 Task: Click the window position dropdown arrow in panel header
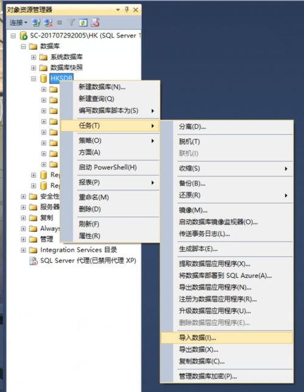click(118, 10)
